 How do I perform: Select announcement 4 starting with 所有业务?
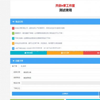38,43
